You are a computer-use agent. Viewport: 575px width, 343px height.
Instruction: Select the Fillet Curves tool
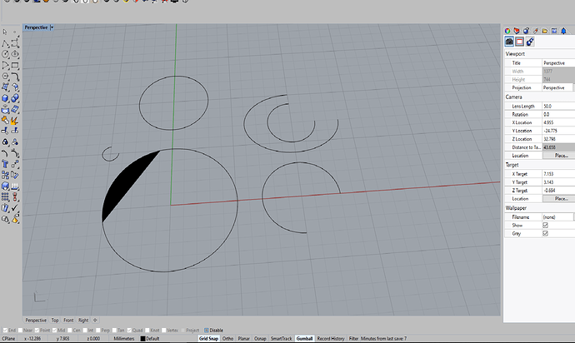[x=15, y=77]
